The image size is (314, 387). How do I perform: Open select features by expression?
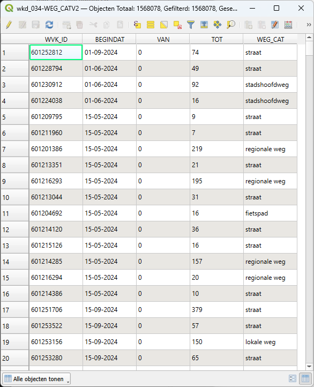[x=137, y=25]
